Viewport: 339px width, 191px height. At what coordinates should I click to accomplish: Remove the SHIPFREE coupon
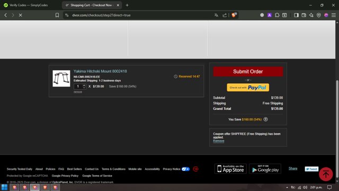tap(219, 141)
